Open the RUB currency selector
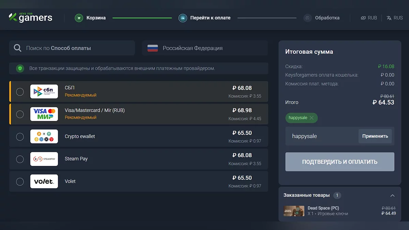This screenshot has height=230, width=409. (x=369, y=18)
